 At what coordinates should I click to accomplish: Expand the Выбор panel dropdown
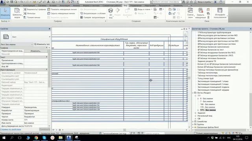point(5,21)
